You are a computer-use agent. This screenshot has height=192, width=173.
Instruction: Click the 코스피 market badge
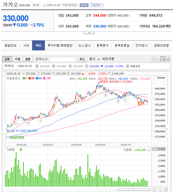tap(36, 5)
